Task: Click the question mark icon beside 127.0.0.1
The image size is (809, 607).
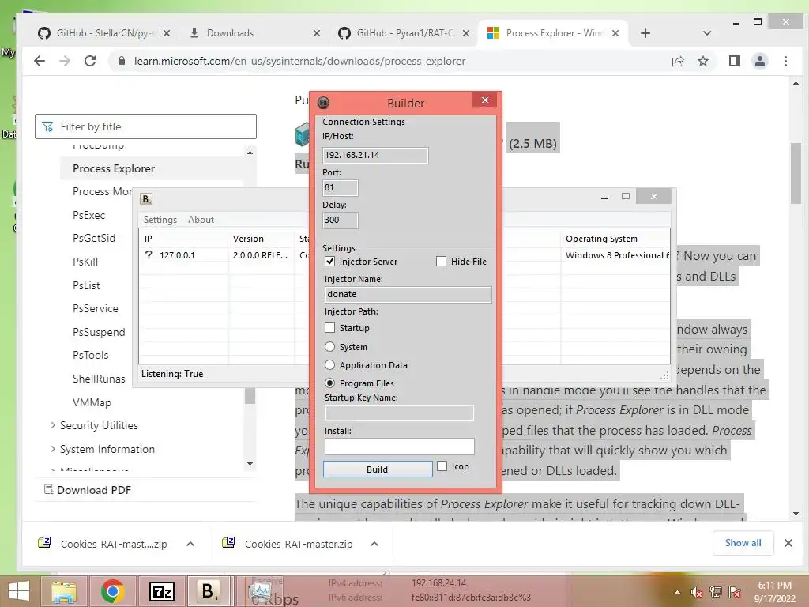Action: [x=149, y=254]
